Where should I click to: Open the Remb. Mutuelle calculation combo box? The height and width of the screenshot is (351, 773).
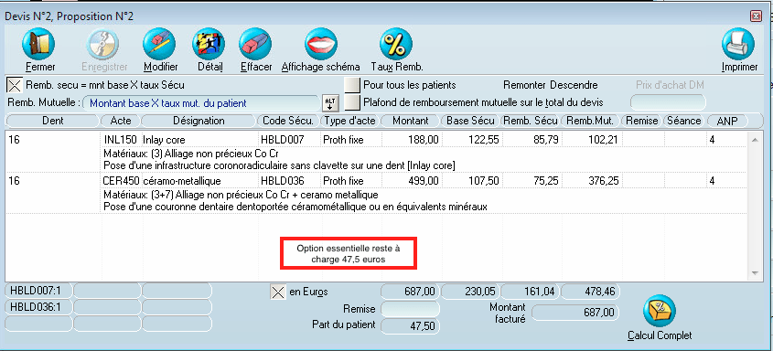coord(201,103)
